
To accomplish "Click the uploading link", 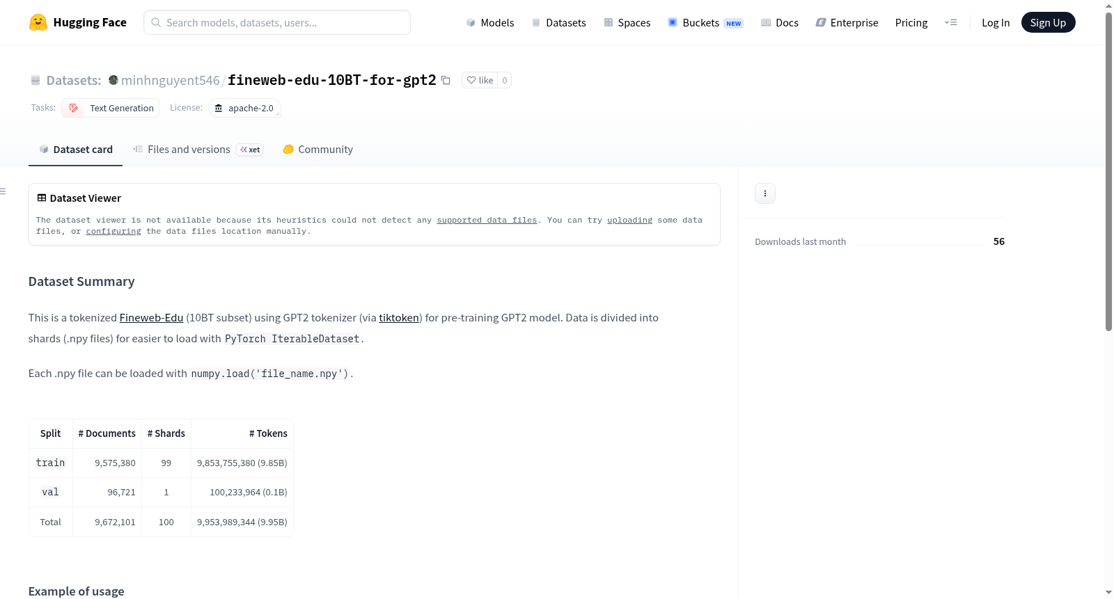I will [x=629, y=220].
